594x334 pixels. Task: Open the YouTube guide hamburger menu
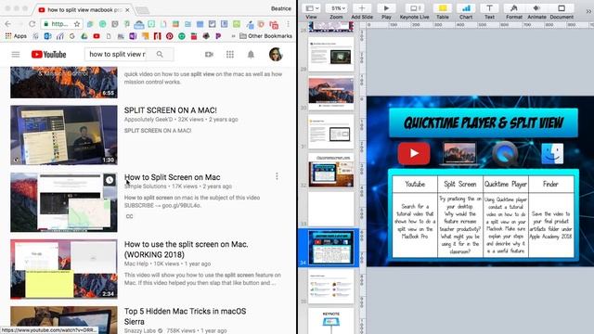coord(16,55)
